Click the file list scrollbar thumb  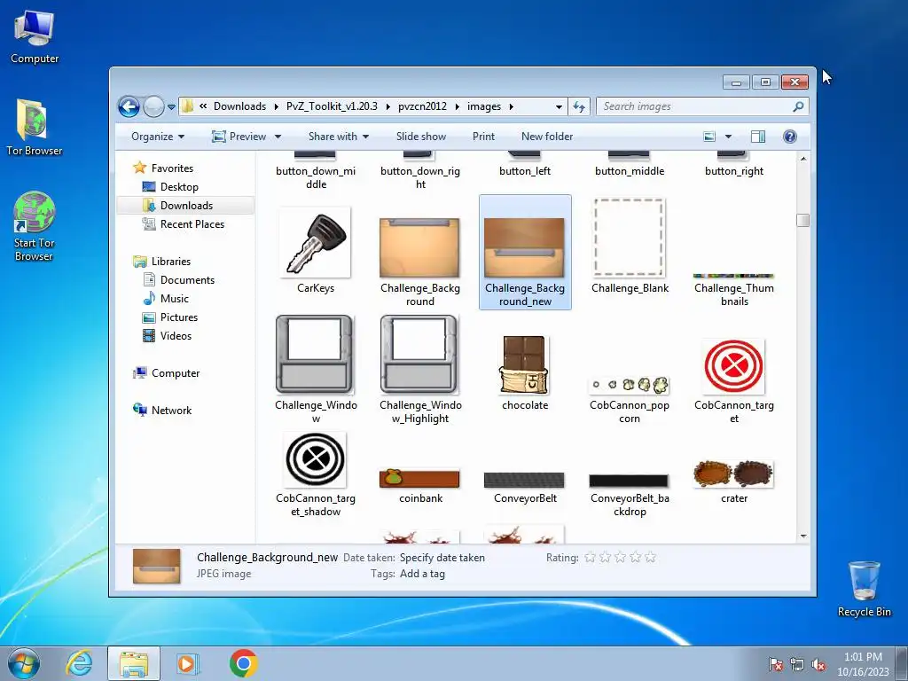tap(802, 221)
